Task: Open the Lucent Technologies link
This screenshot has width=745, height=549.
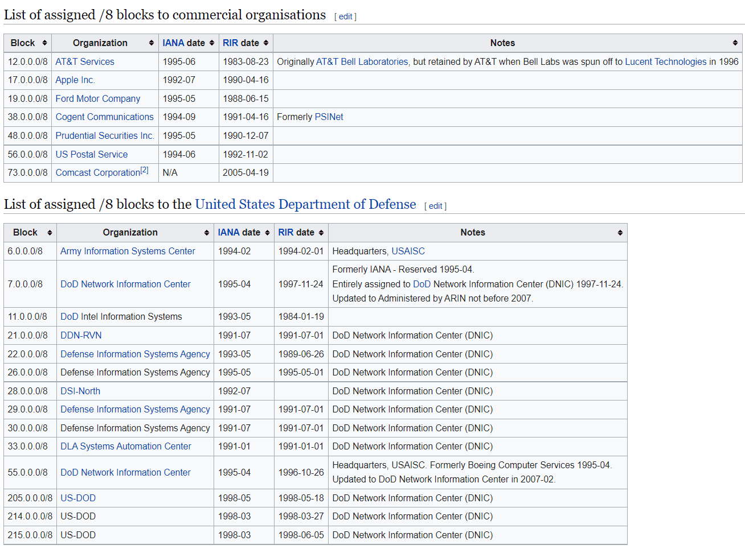Action: [x=666, y=61]
